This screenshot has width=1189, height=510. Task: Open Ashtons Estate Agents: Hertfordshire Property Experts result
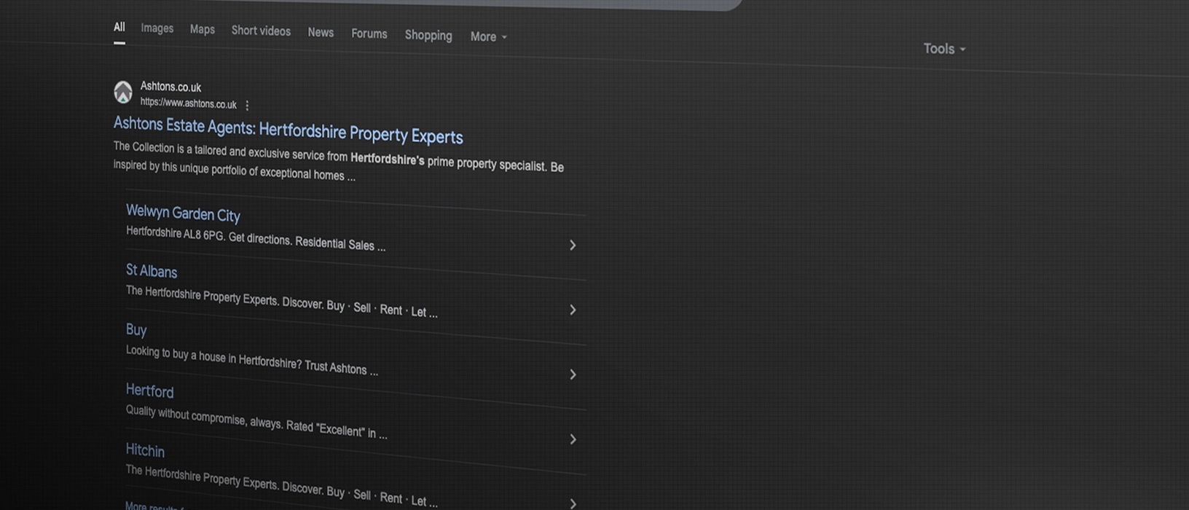288,130
